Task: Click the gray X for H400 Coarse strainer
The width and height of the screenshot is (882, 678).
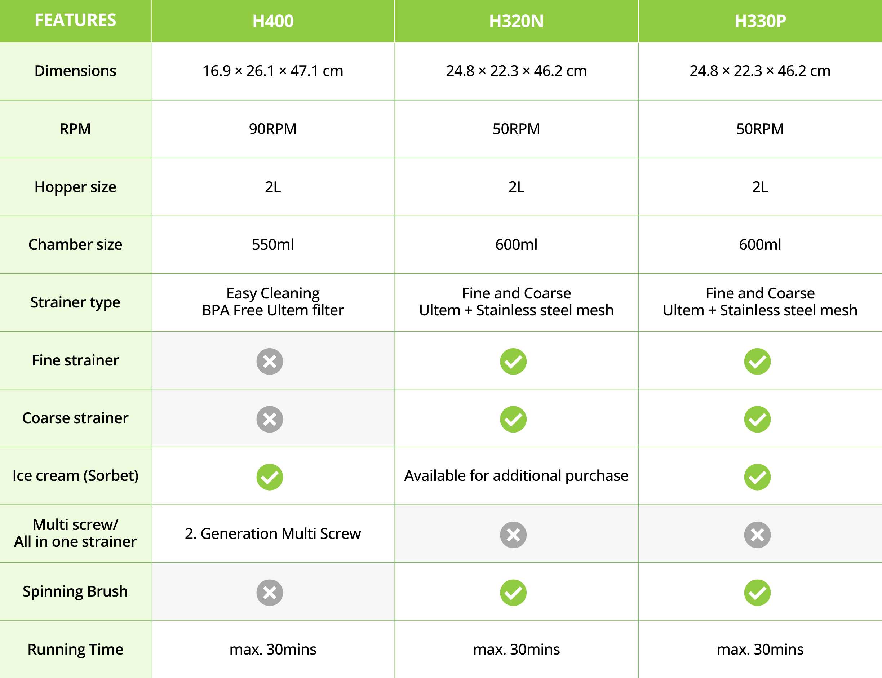Action: point(270,419)
